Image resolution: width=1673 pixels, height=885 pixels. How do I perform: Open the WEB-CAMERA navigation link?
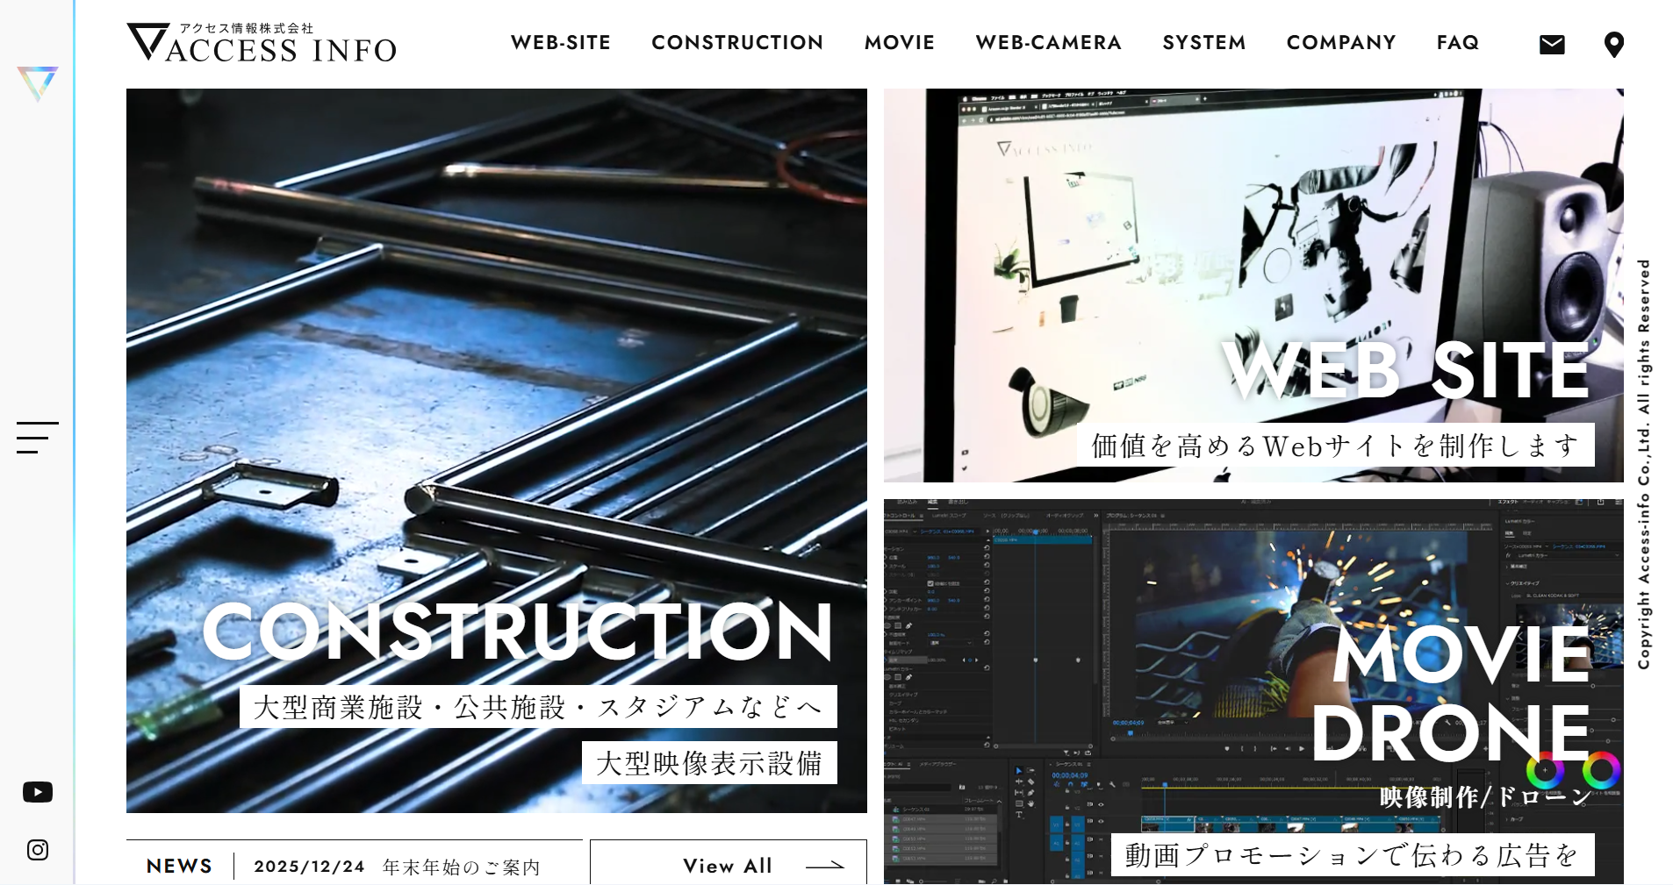(1048, 43)
